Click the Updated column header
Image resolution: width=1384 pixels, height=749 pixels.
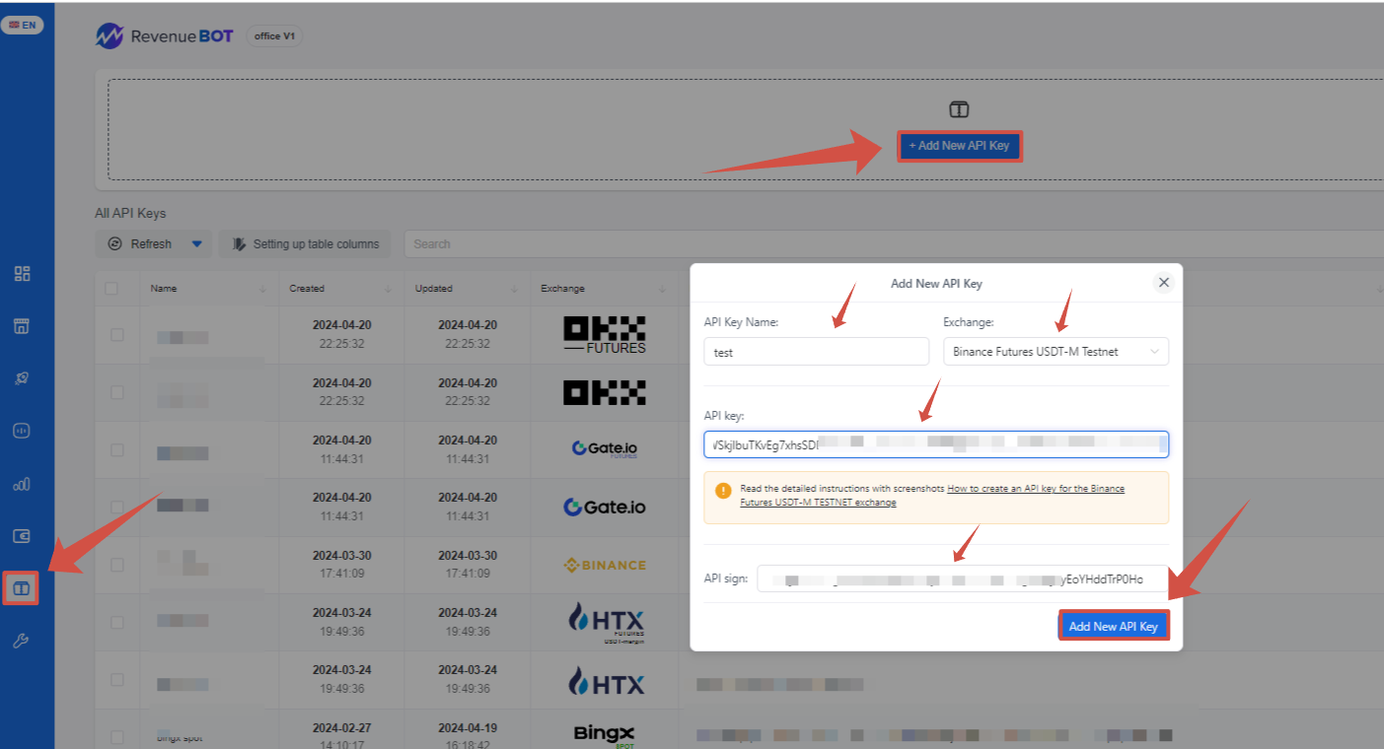point(433,289)
